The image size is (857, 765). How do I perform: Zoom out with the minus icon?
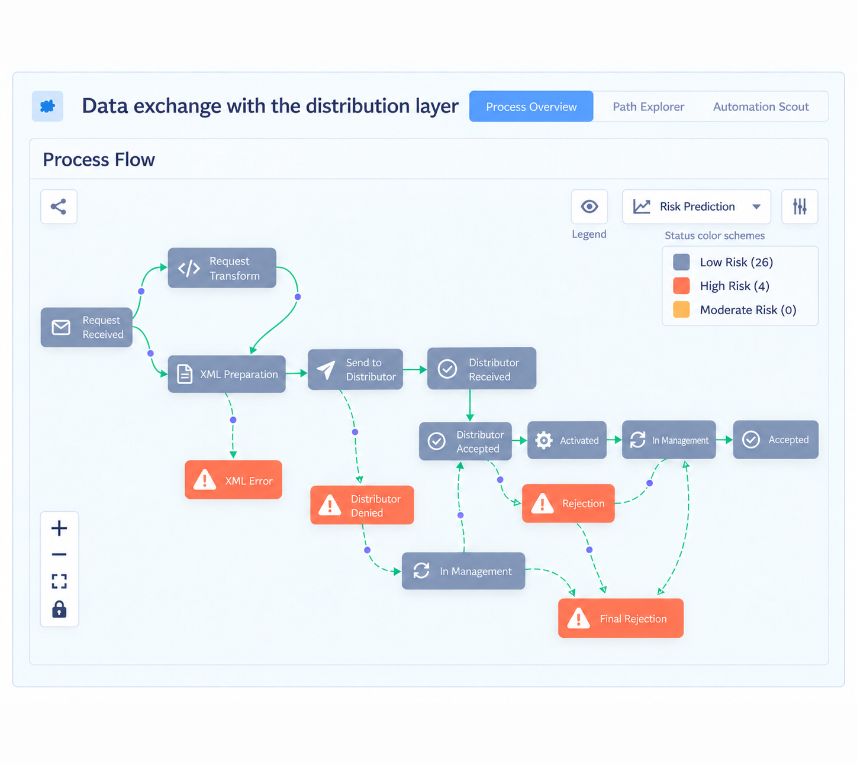(x=59, y=554)
